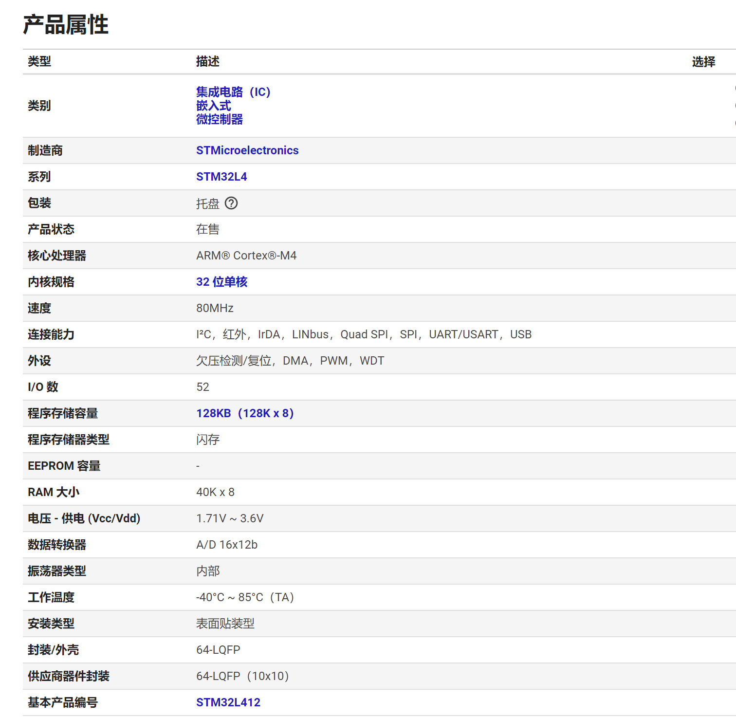Select the 振荡器类型 row label
This screenshot has height=718, width=736.
57,571
